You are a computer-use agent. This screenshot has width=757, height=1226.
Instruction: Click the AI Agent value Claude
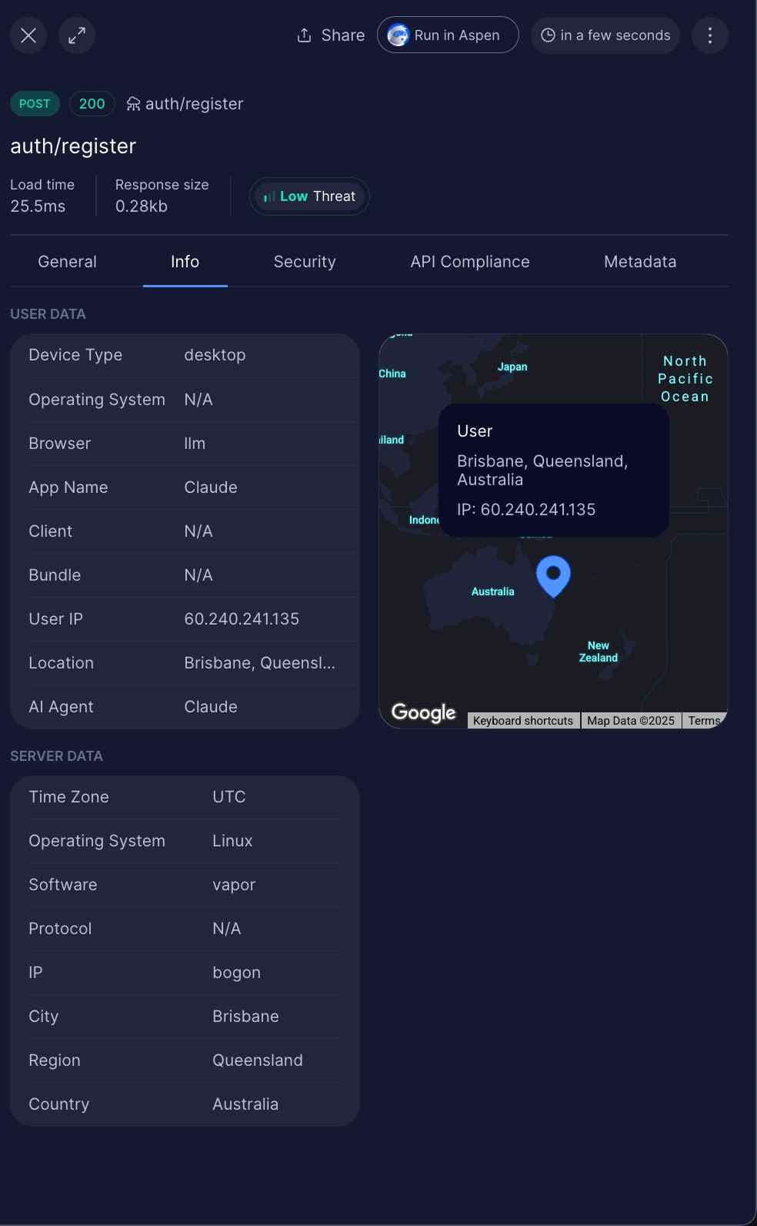coord(211,707)
